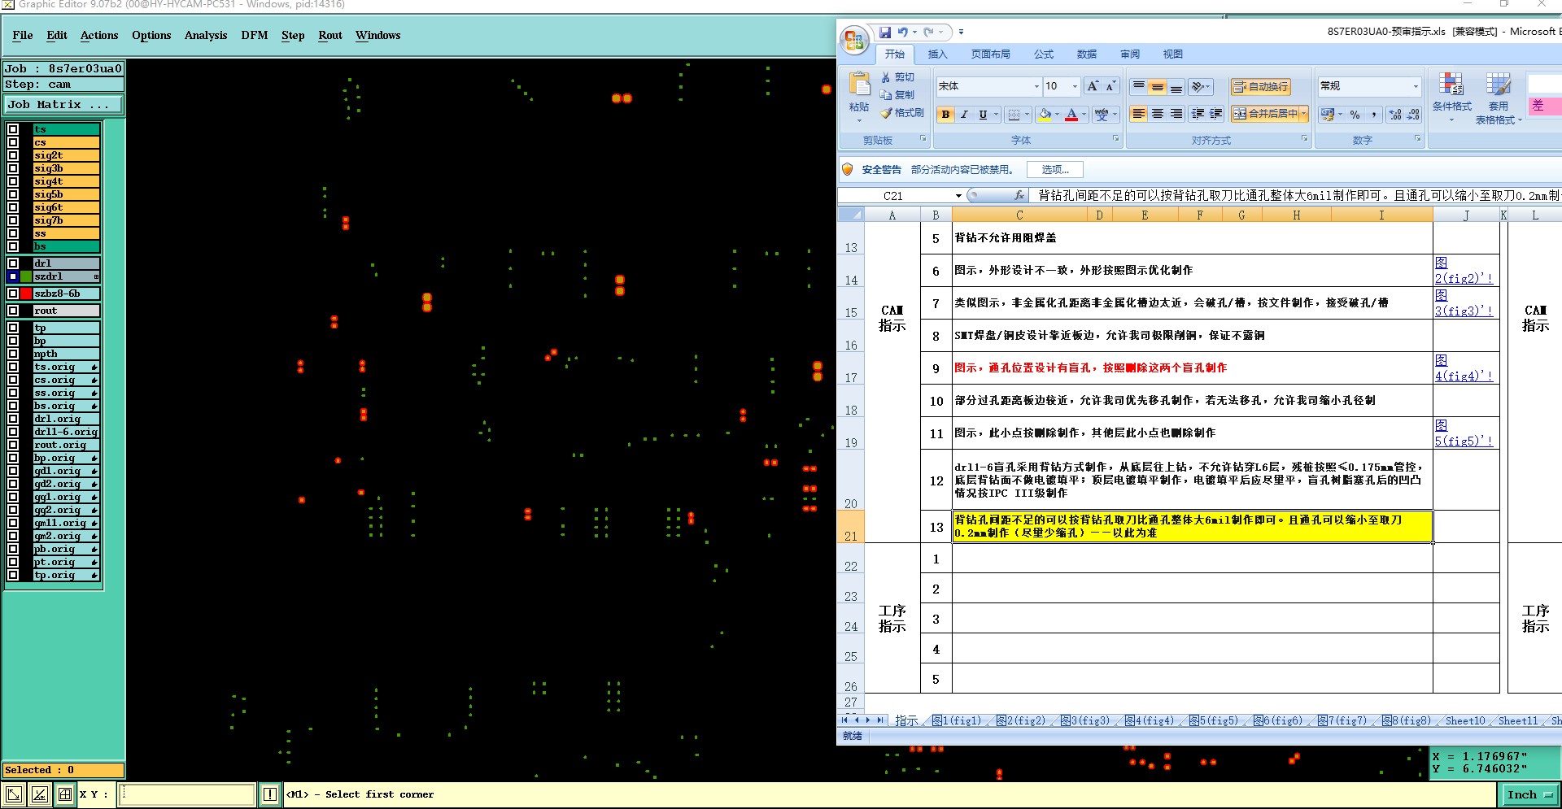Open the Rout menu

[330, 35]
